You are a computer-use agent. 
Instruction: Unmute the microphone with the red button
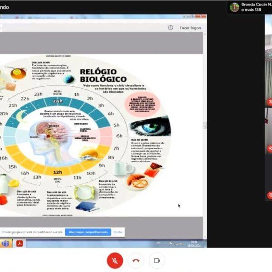click(x=115, y=261)
